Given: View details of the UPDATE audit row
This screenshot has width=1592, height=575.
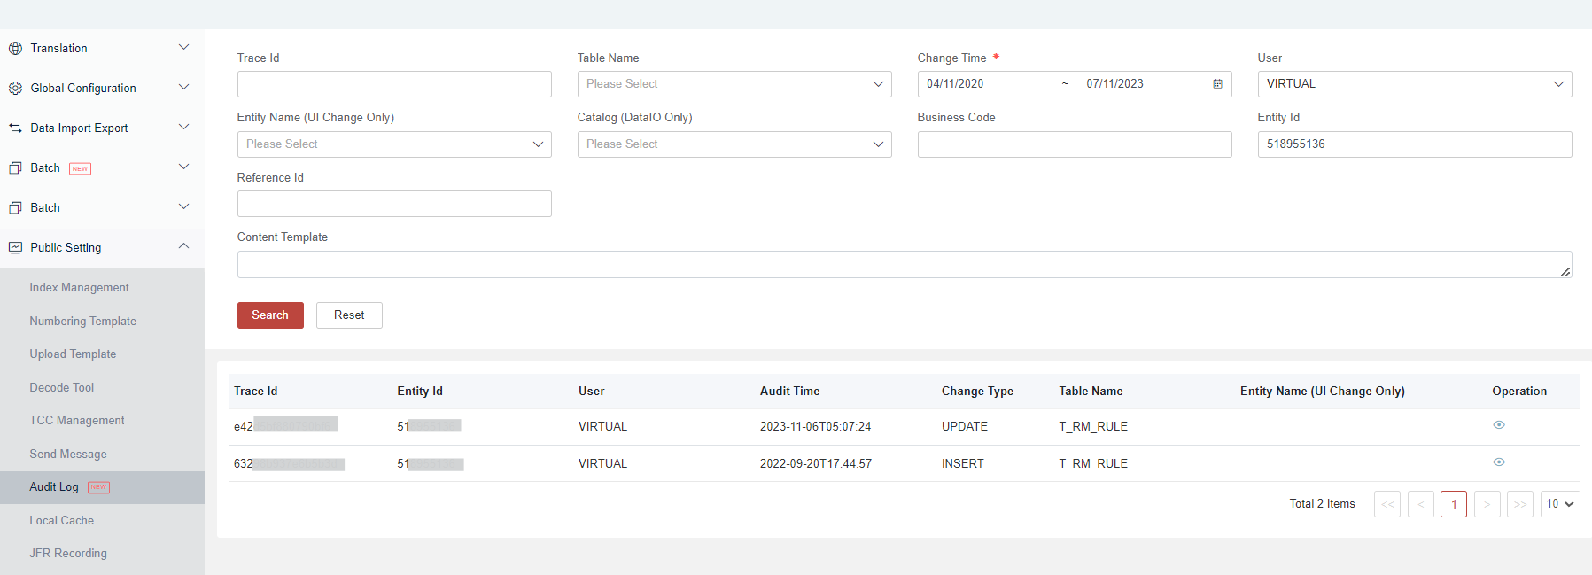Looking at the screenshot, I should [1498, 425].
